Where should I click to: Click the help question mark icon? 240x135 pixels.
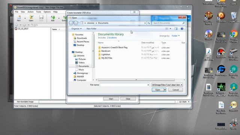tap(182, 28)
